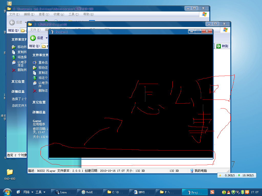Image resolution: width=262 pixels, height=196 pixels.
Task: Open the Windows Start menu orb
Action: point(7,192)
